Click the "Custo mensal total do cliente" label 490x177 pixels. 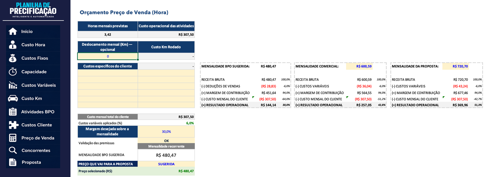(x=108, y=117)
